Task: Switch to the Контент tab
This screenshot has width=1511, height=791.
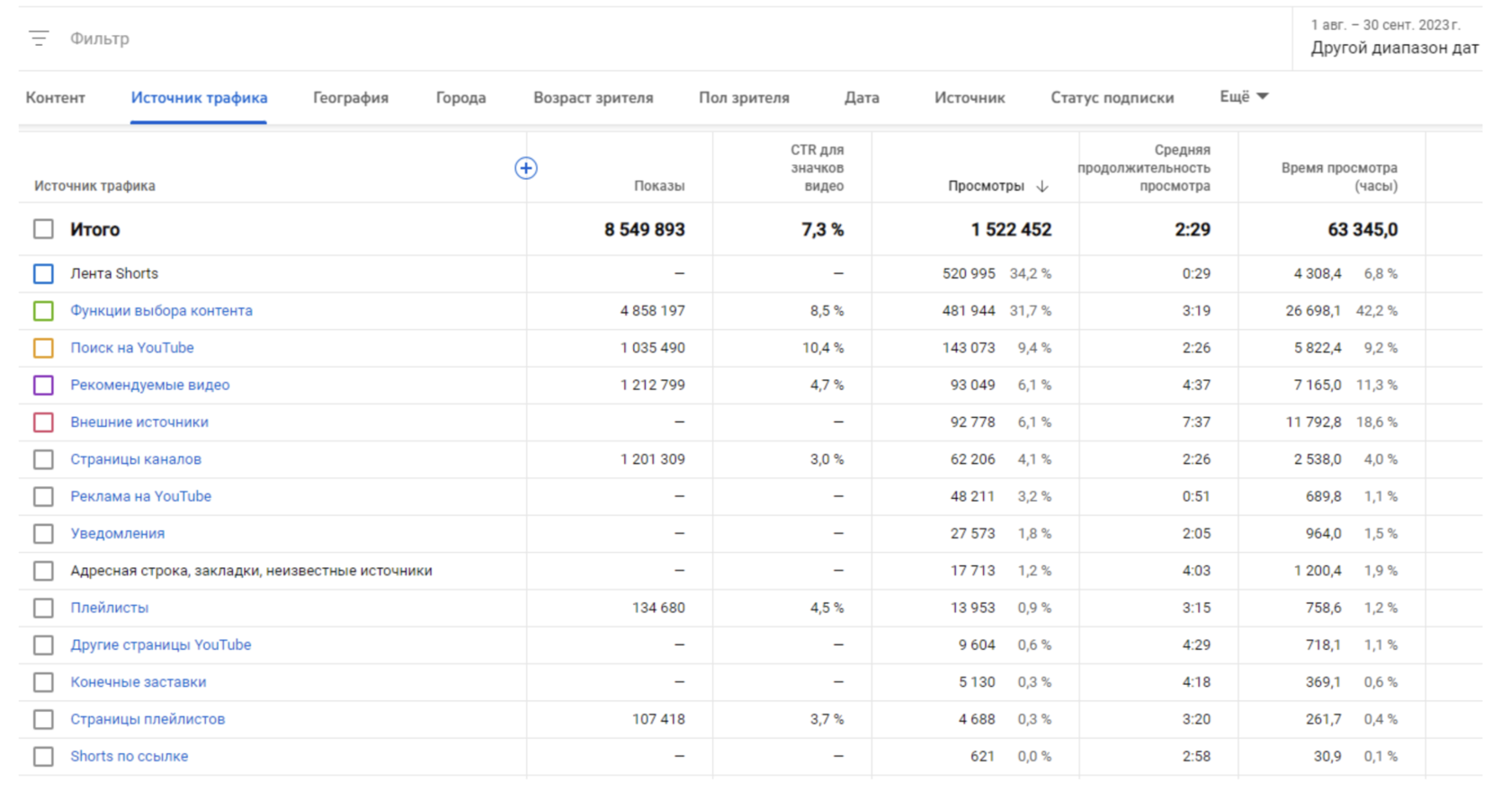Action: pyautogui.click(x=56, y=97)
